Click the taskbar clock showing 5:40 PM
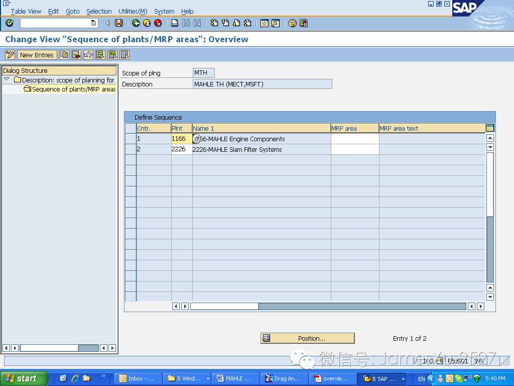The width and height of the screenshot is (514, 386). coord(495,378)
